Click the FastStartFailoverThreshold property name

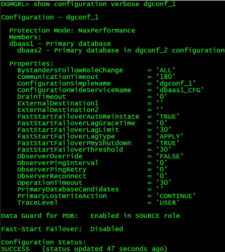pos(70,150)
